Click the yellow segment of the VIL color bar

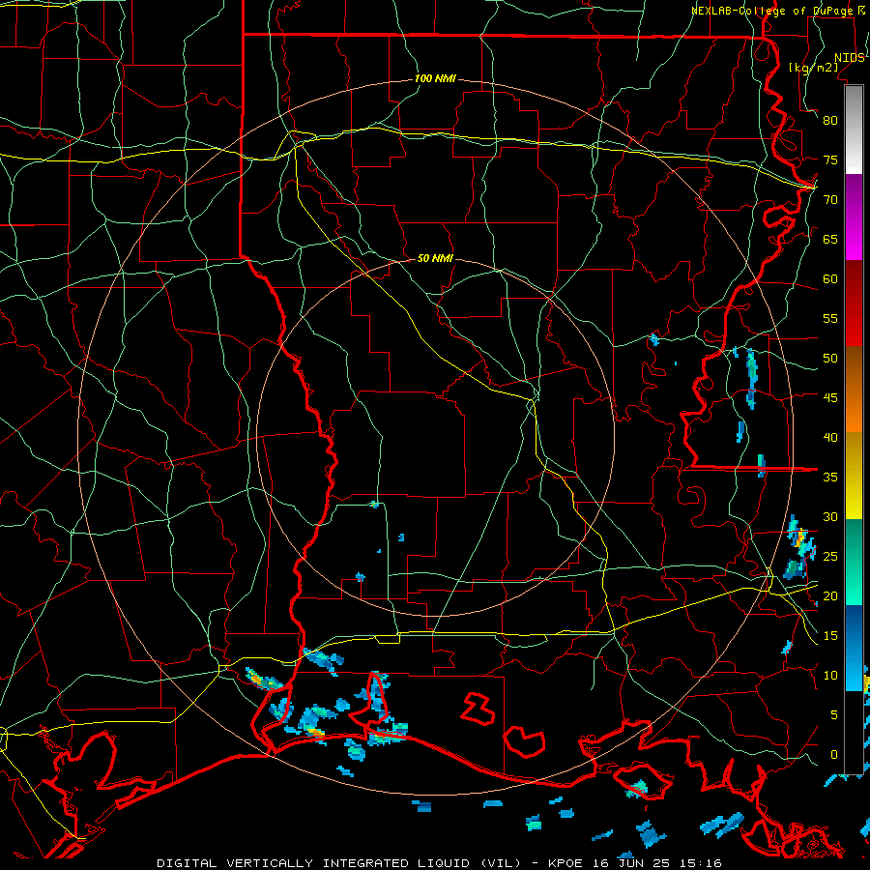tap(854, 476)
